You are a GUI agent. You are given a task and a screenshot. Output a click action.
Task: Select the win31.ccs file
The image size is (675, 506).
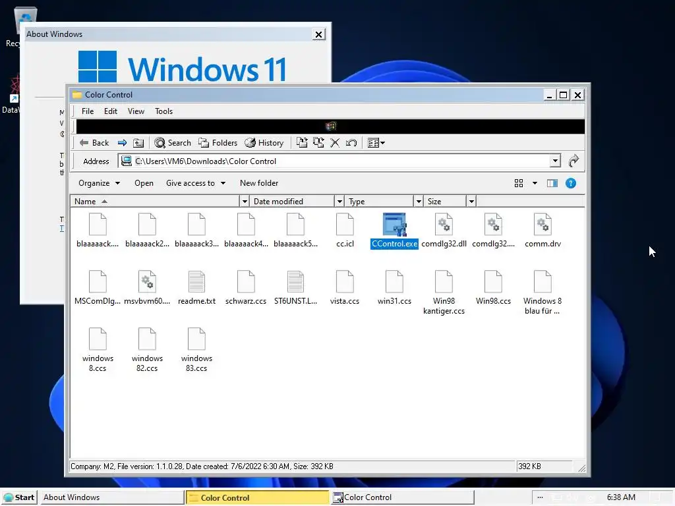(x=394, y=288)
